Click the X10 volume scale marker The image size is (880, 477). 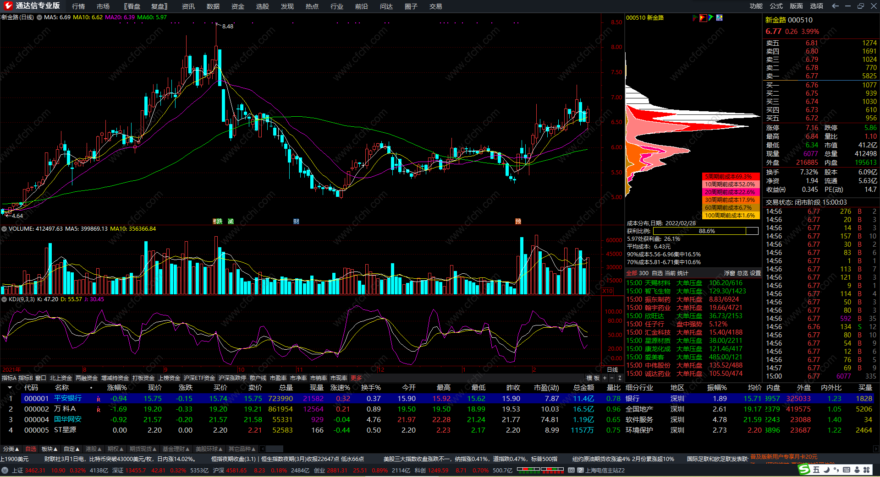click(x=608, y=291)
